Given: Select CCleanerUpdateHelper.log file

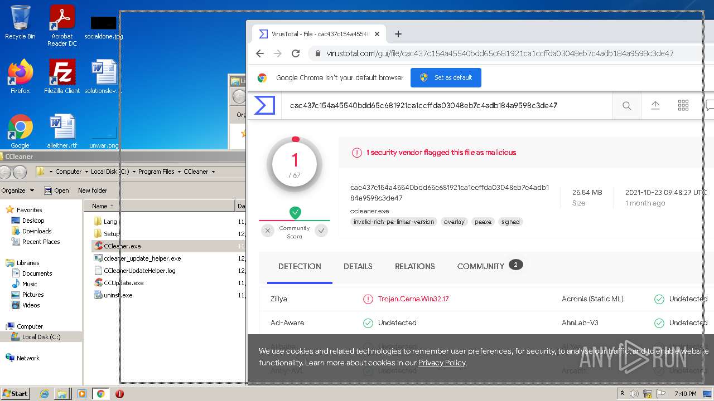Looking at the screenshot, I should (134, 271).
